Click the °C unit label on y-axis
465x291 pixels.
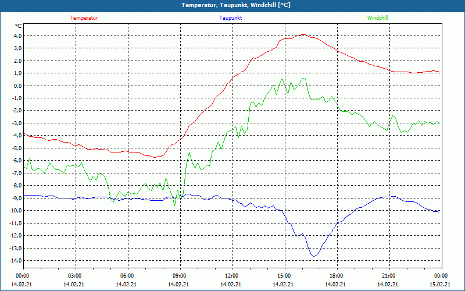click(19, 26)
